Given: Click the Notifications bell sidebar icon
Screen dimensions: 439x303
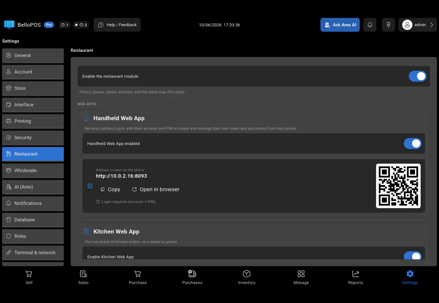Looking at the screenshot, I should [9, 203].
